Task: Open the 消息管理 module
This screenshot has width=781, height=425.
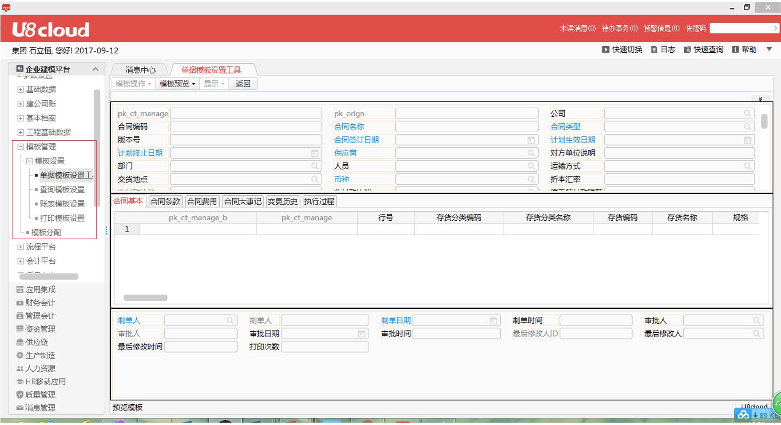Action: coord(36,408)
